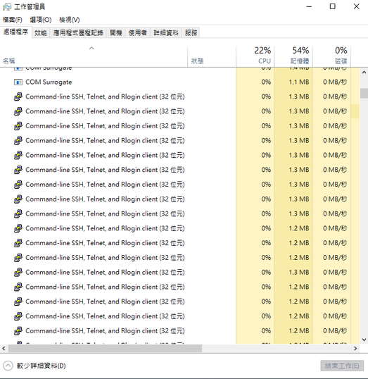
Task: Open the 詳細資料 tab
Action: [166, 32]
